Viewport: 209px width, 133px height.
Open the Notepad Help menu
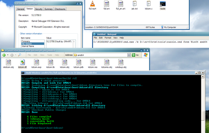pyautogui.click(x=121, y=38)
